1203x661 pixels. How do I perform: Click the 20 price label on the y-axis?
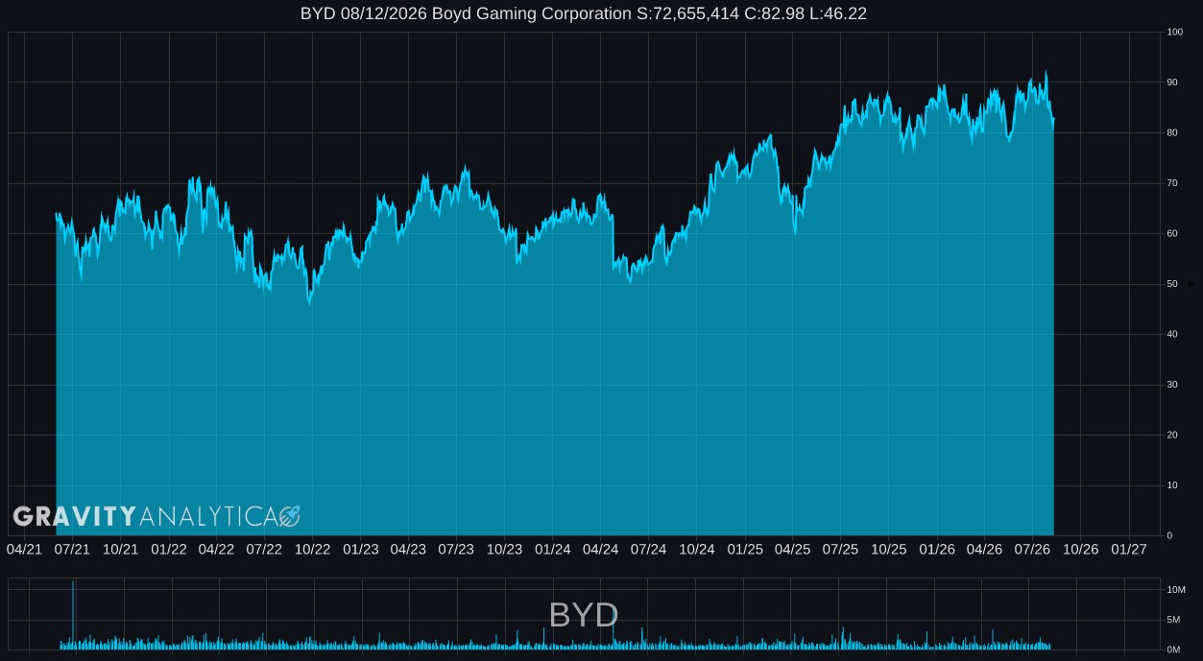coord(1171,436)
